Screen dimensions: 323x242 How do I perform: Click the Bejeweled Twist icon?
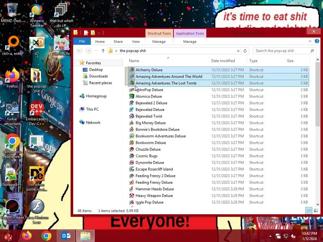click(x=132, y=116)
